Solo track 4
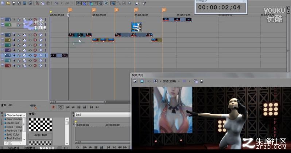Viewport: 291px width, 153px height. click(45, 40)
